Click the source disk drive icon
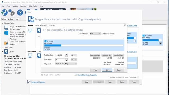Screen dimensions: 169x95 [x=39, y=31]
